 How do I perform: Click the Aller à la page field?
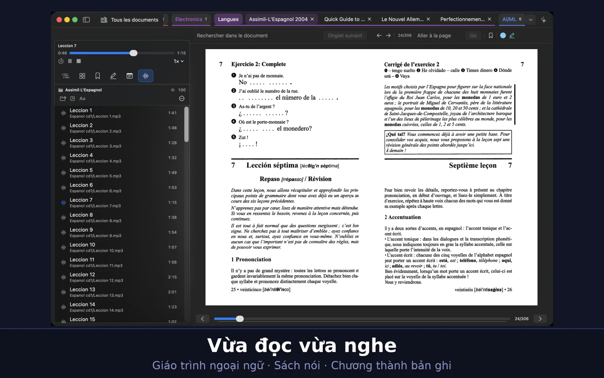coord(438,36)
